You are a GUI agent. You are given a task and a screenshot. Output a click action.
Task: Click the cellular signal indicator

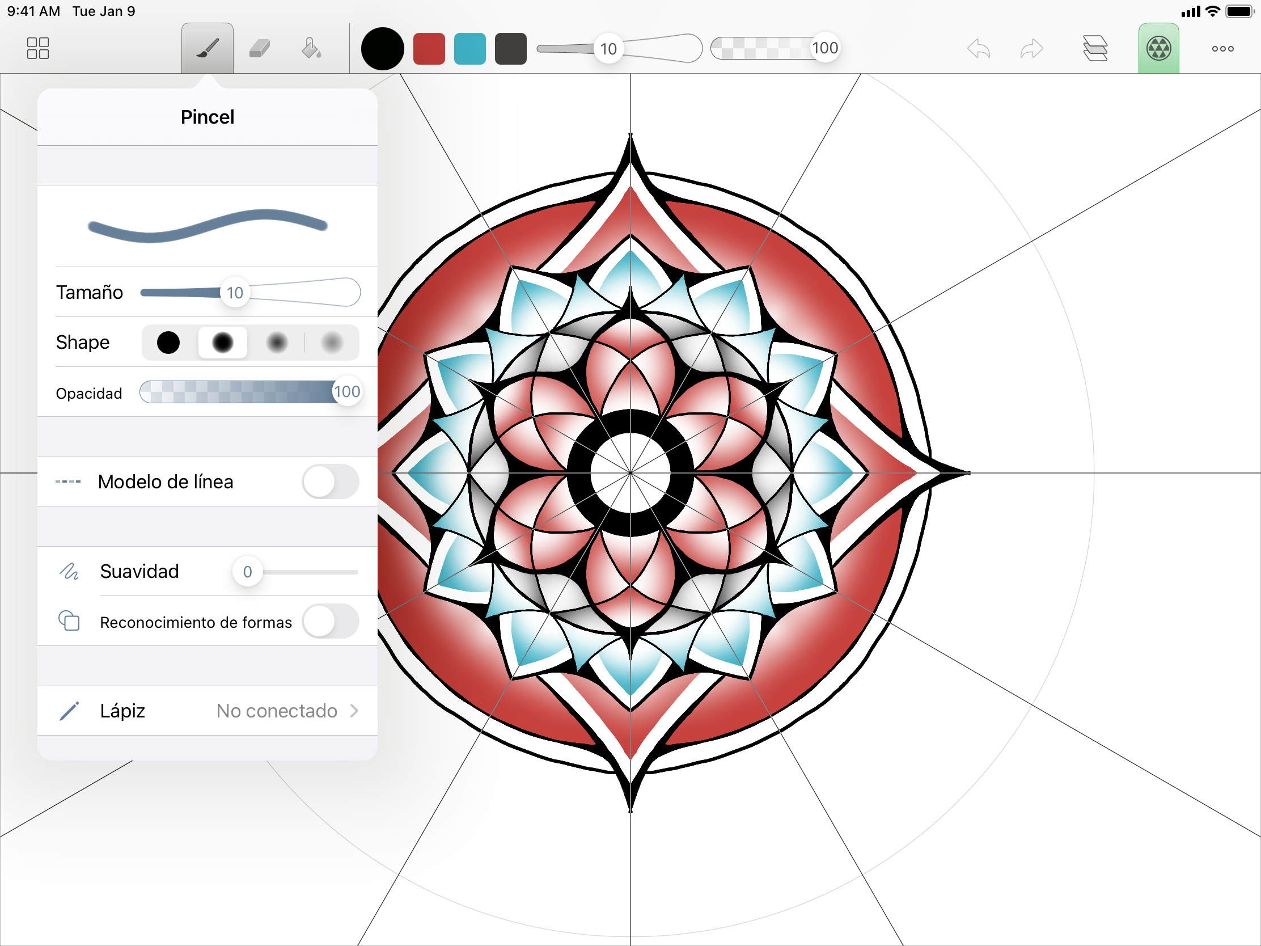tap(1191, 12)
